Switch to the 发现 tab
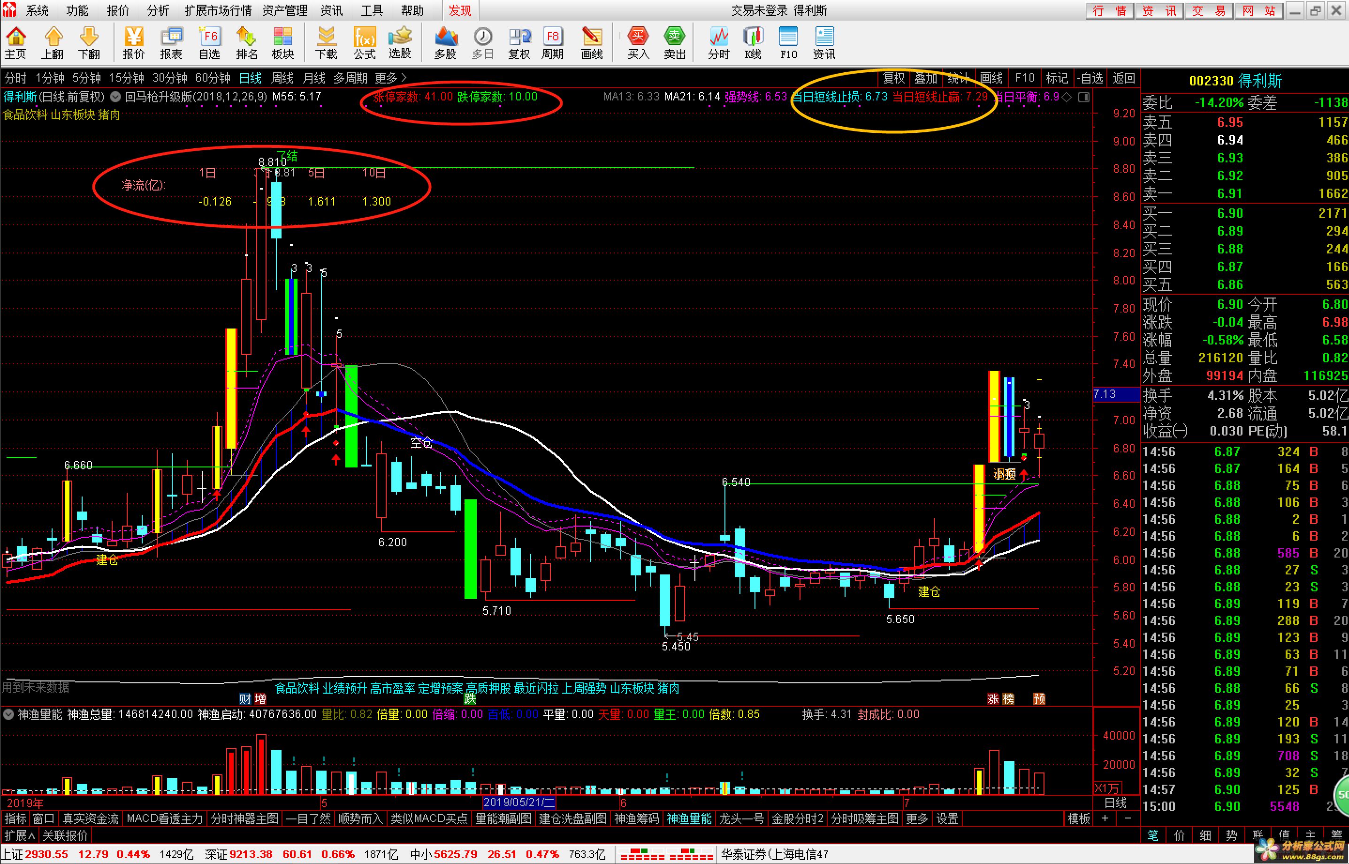This screenshot has width=1349, height=864. (460, 10)
